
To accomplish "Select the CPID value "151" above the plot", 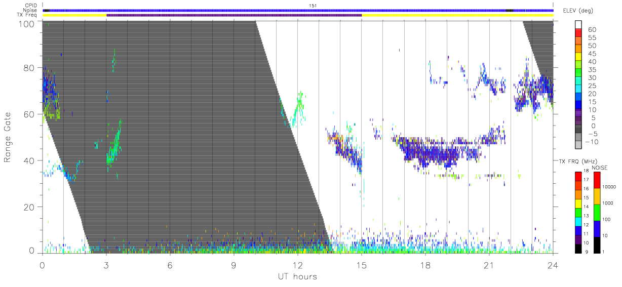I will [x=313, y=6].
